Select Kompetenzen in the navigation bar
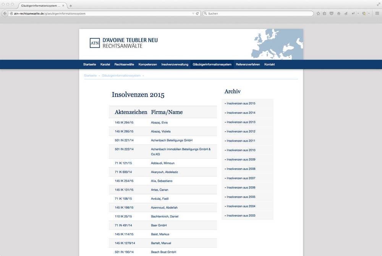The image size is (382, 256). [147, 64]
